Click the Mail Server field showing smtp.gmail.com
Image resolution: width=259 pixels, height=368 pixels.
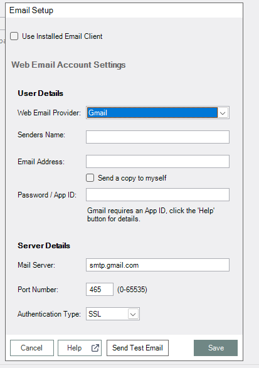[x=157, y=265]
